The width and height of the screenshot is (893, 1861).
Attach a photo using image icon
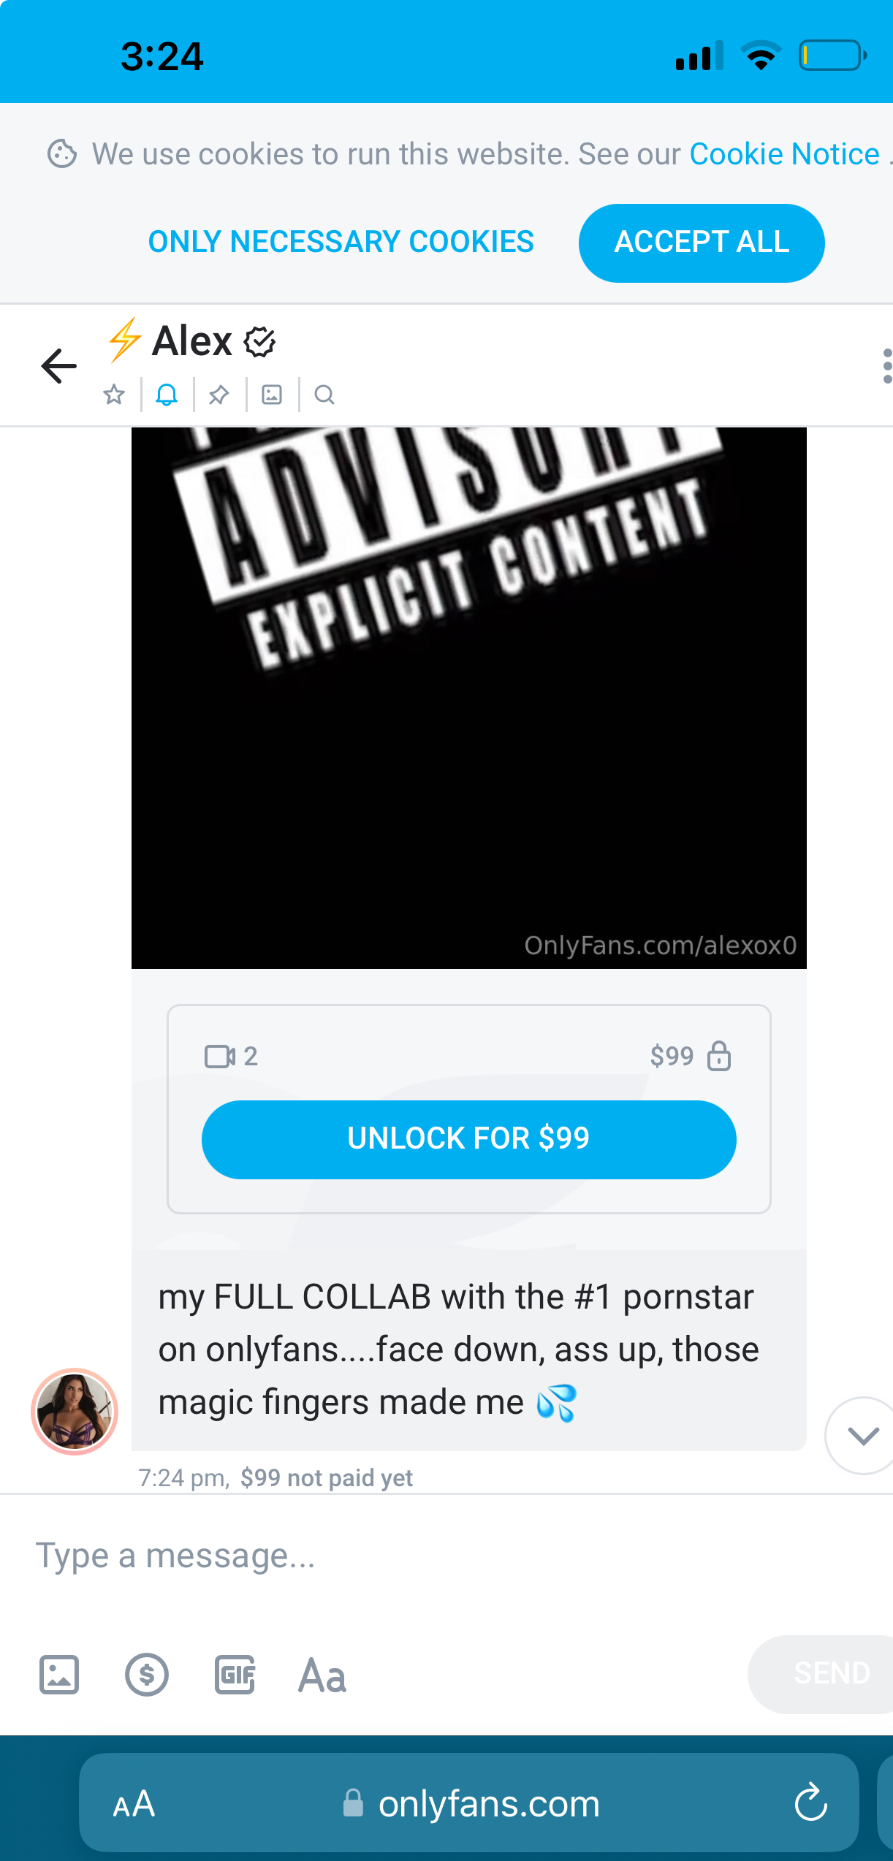(59, 1674)
